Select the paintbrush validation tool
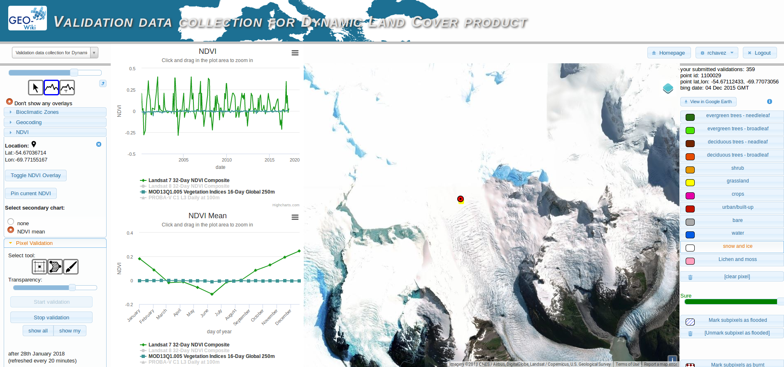The image size is (784, 367). tap(71, 267)
